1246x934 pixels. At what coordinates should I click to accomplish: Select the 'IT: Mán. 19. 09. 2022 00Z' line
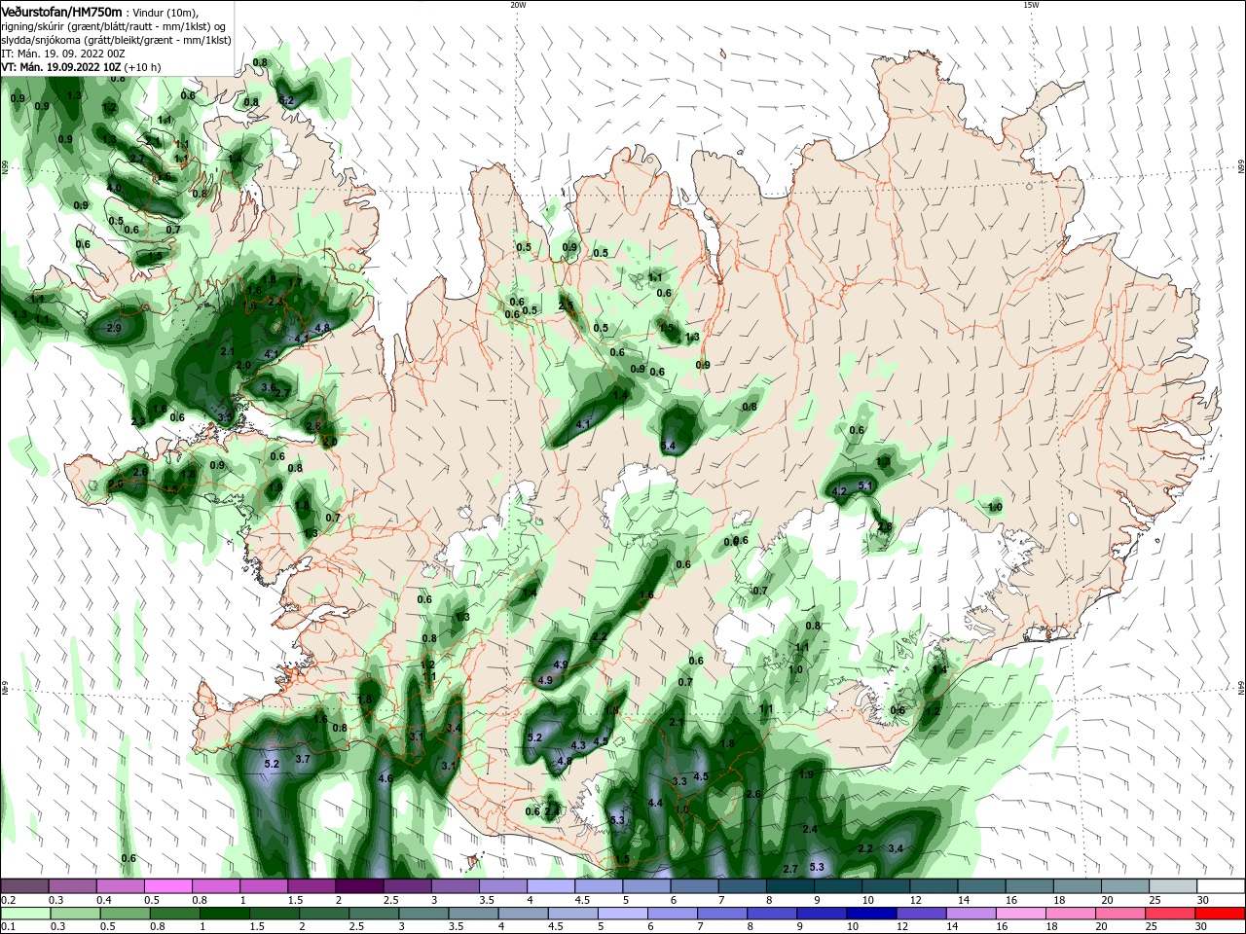[x=64, y=54]
